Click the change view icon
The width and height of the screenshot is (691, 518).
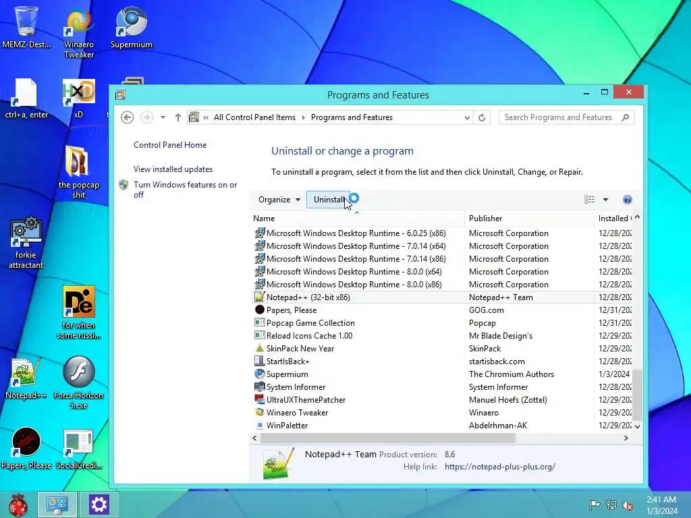(x=589, y=200)
